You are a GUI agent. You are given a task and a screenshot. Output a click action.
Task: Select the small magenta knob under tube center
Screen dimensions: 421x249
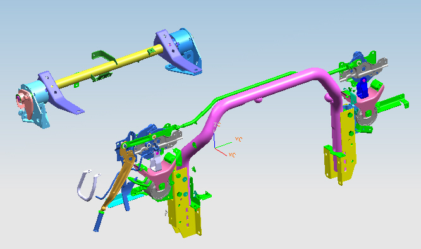[258, 100]
